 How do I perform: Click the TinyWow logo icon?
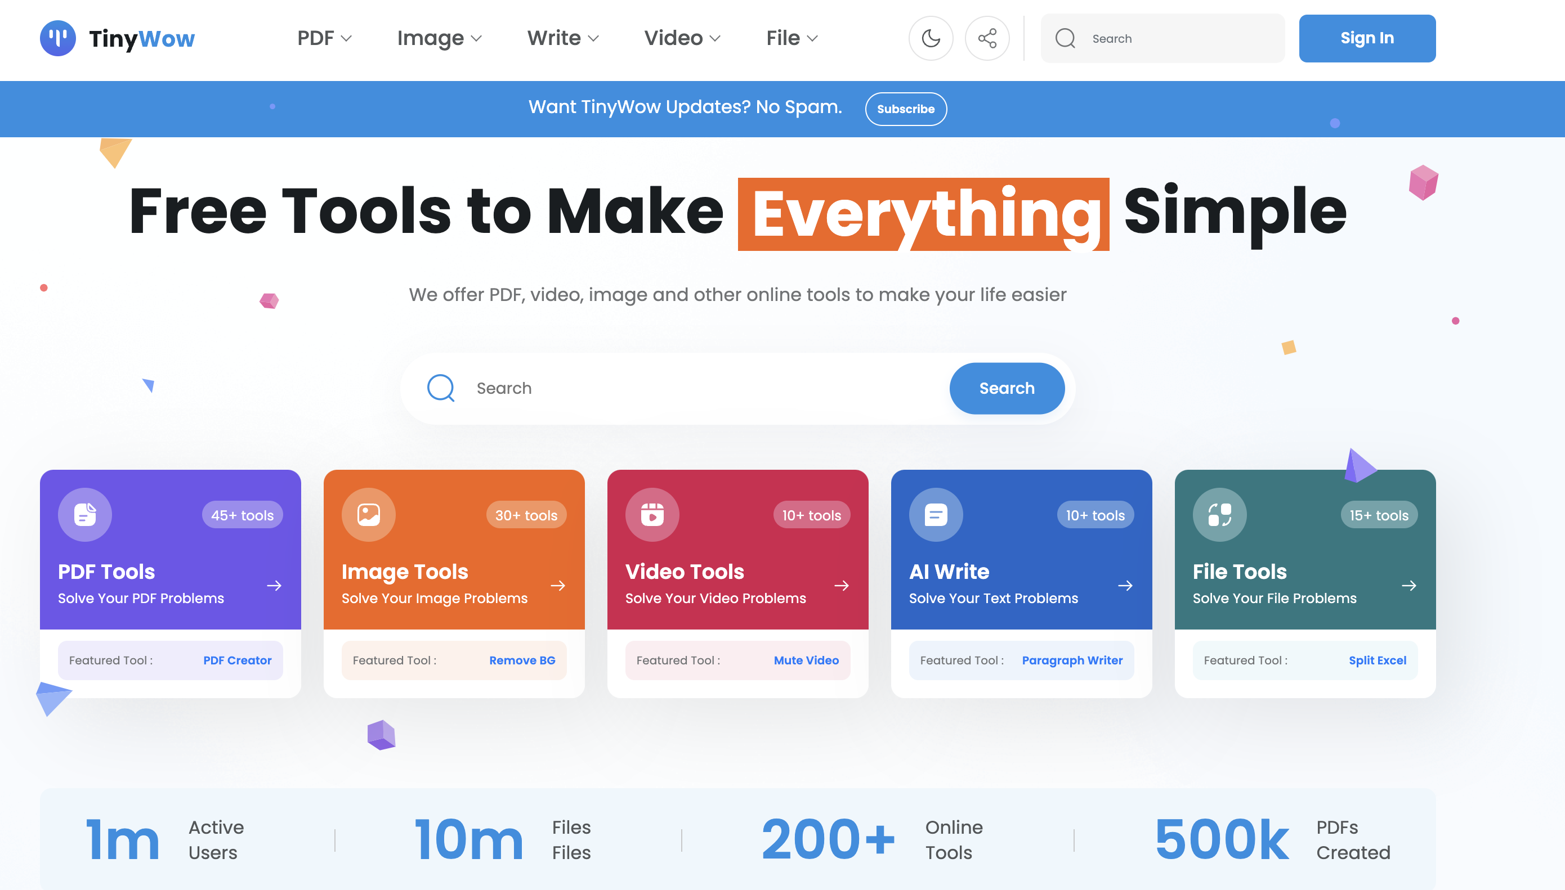57,38
